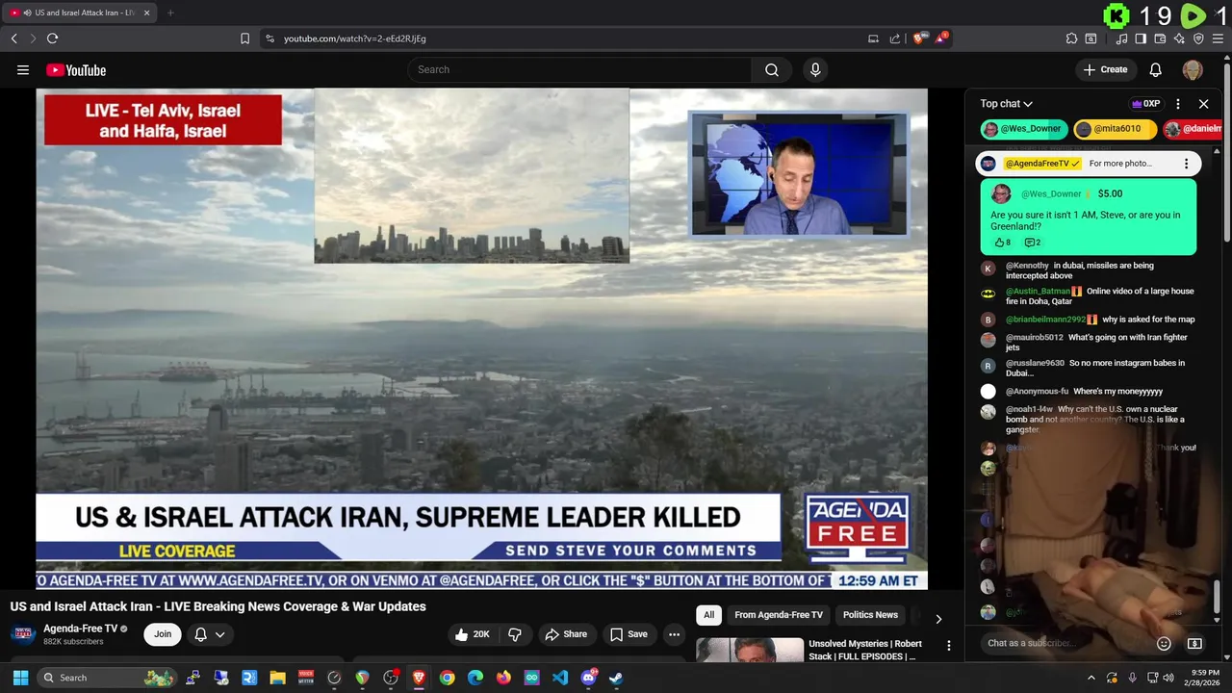Show hidden system tray icons chevron

pos(1091,678)
